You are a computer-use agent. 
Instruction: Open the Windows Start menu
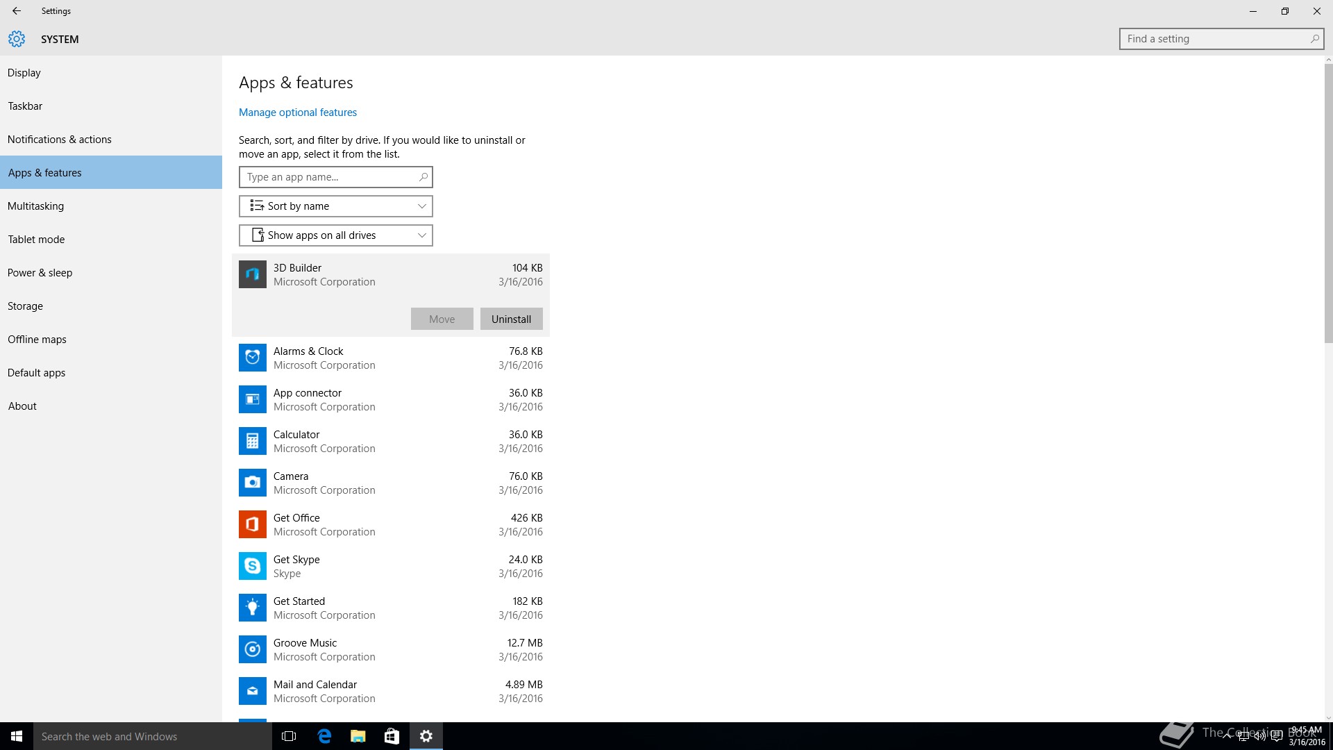pos(17,736)
